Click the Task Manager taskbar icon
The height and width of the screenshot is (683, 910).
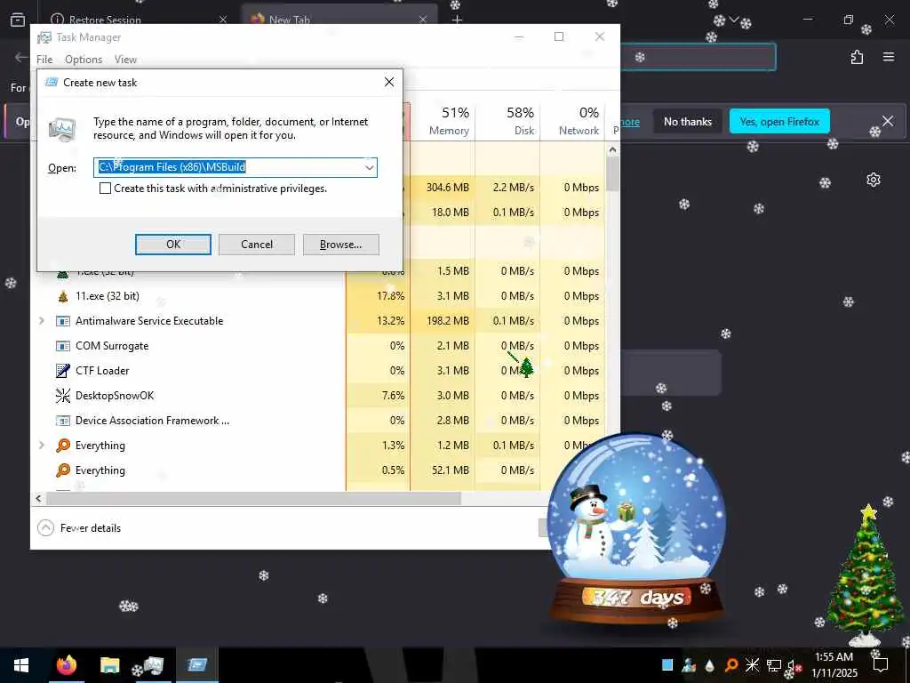tap(152, 665)
